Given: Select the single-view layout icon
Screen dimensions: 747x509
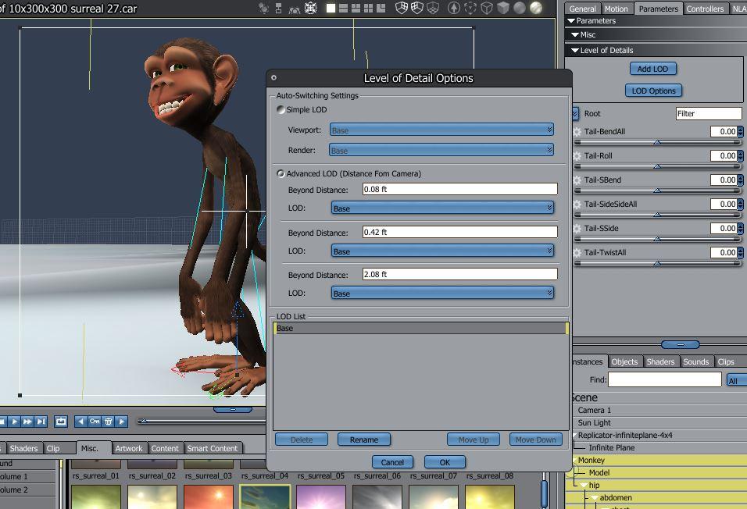Looking at the screenshot, I should pyautogui.click(x=331, y=8).
